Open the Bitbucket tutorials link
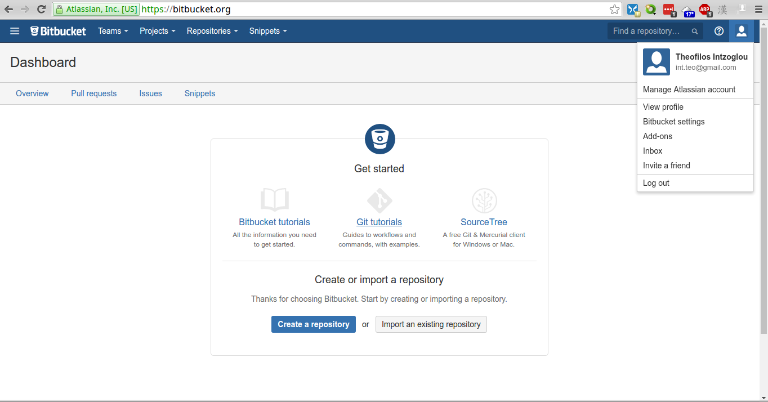 click(275, 222)
